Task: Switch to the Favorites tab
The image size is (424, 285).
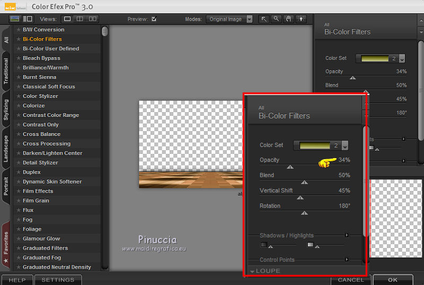Action: (x=6, y=245)
